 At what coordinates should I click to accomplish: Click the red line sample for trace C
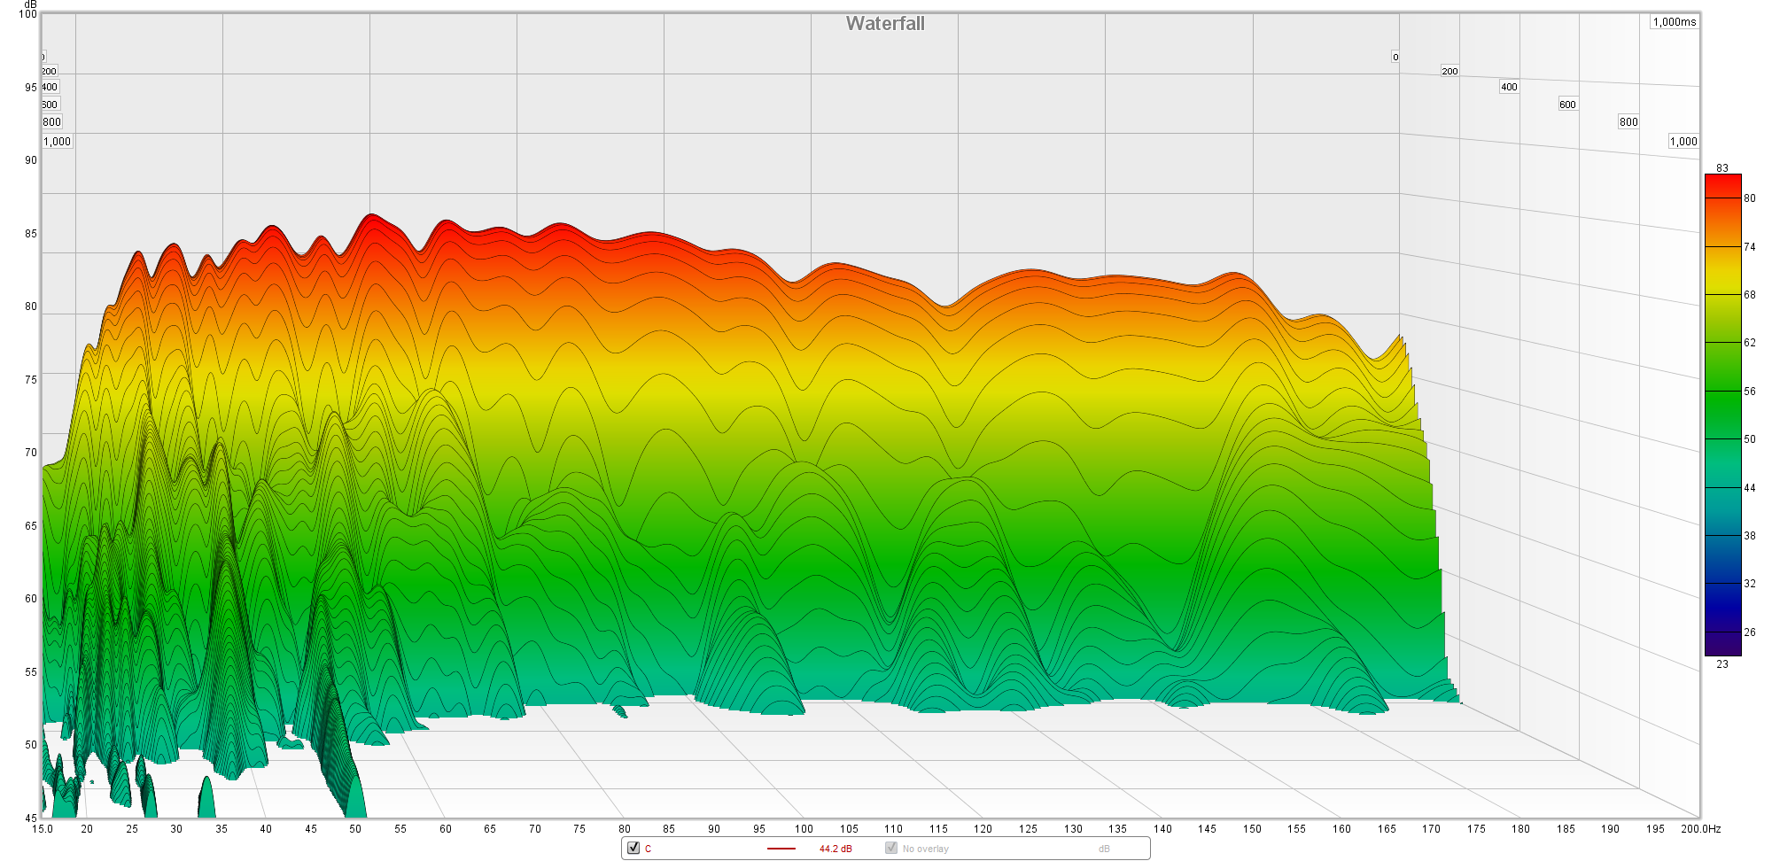pyautogui.click(x=781, y=849)
